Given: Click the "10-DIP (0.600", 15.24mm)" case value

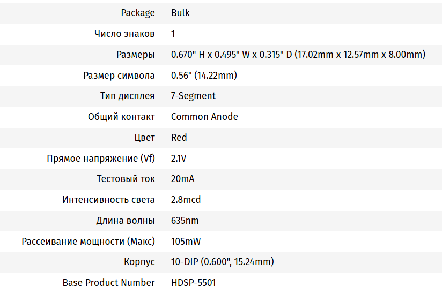Looking at the screenshot, I should (222, 262).
